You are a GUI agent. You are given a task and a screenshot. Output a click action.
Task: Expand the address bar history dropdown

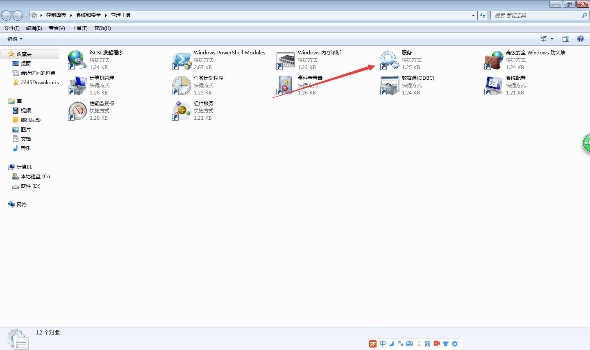pos(473,15)
